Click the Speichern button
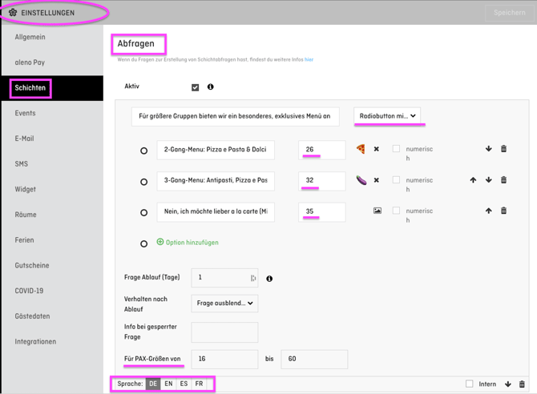 [509, 13]
